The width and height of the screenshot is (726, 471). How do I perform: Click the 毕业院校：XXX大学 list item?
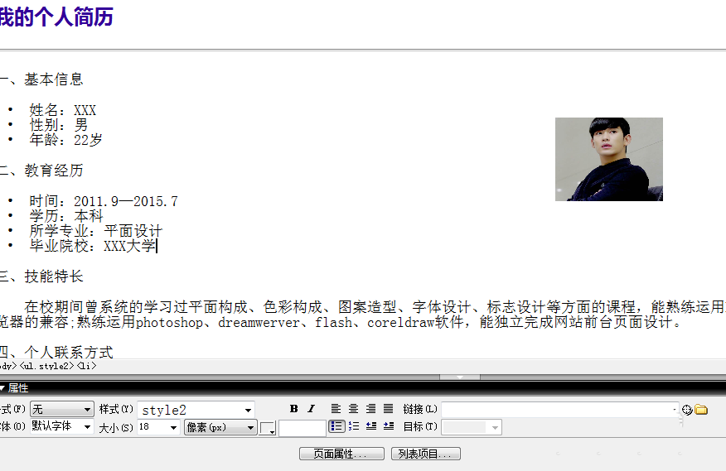93,246
